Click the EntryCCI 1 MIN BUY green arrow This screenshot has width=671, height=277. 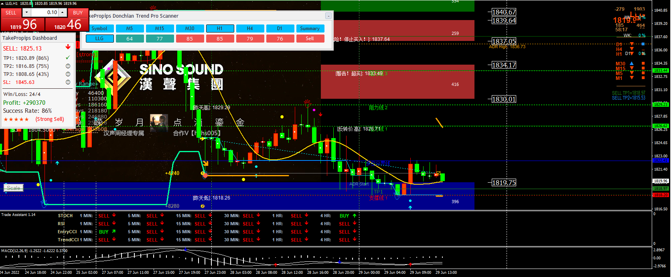point(114,231)
